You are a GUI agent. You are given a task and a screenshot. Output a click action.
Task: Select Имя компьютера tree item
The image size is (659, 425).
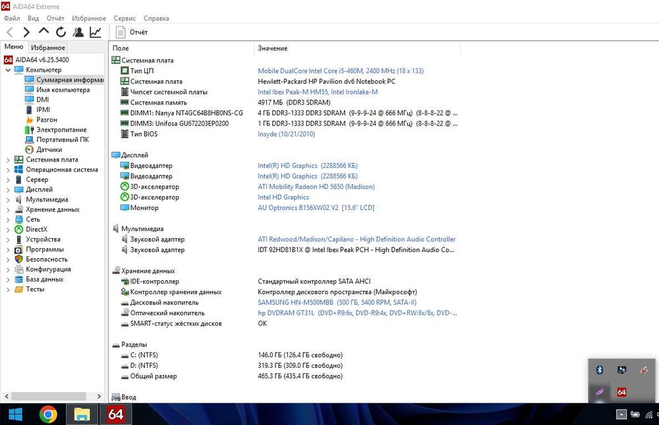63,89
